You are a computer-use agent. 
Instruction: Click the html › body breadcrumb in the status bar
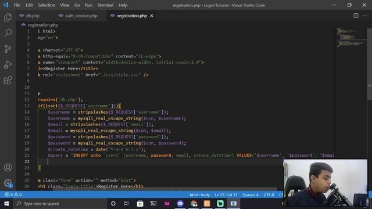[200, 195]
